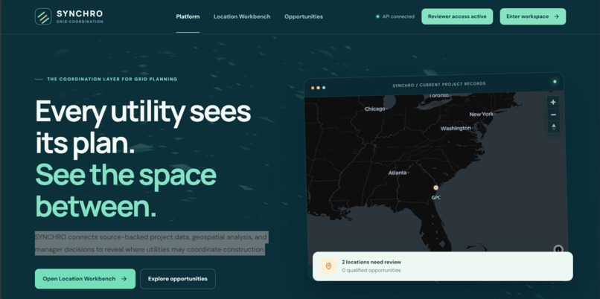This screenshot has width=600, height=299.
Task: Open Location Workbench button
Action: [85, 279]
